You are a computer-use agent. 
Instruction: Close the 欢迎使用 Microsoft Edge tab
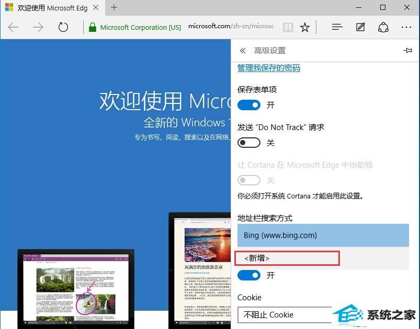tap(96, 7)
